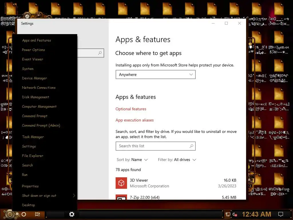Click the 78 apps found text

(x=128, y=170)
